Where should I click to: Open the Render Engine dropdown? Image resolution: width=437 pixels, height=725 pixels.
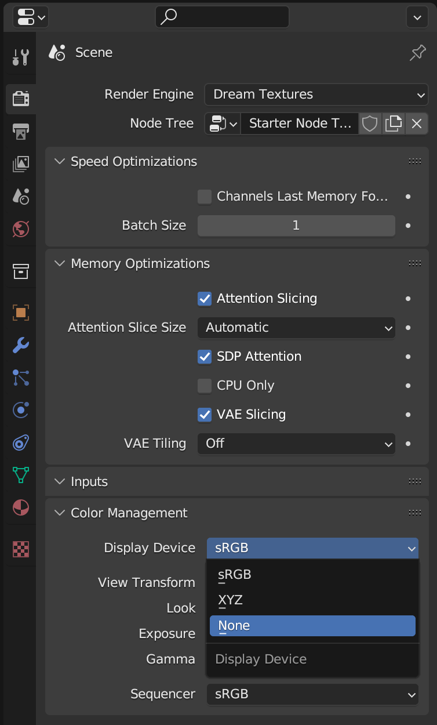(x=316, y=95)
